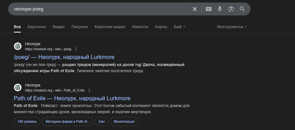
Task: Select the Короткие видео tab
Action: (x=110, y=27)
